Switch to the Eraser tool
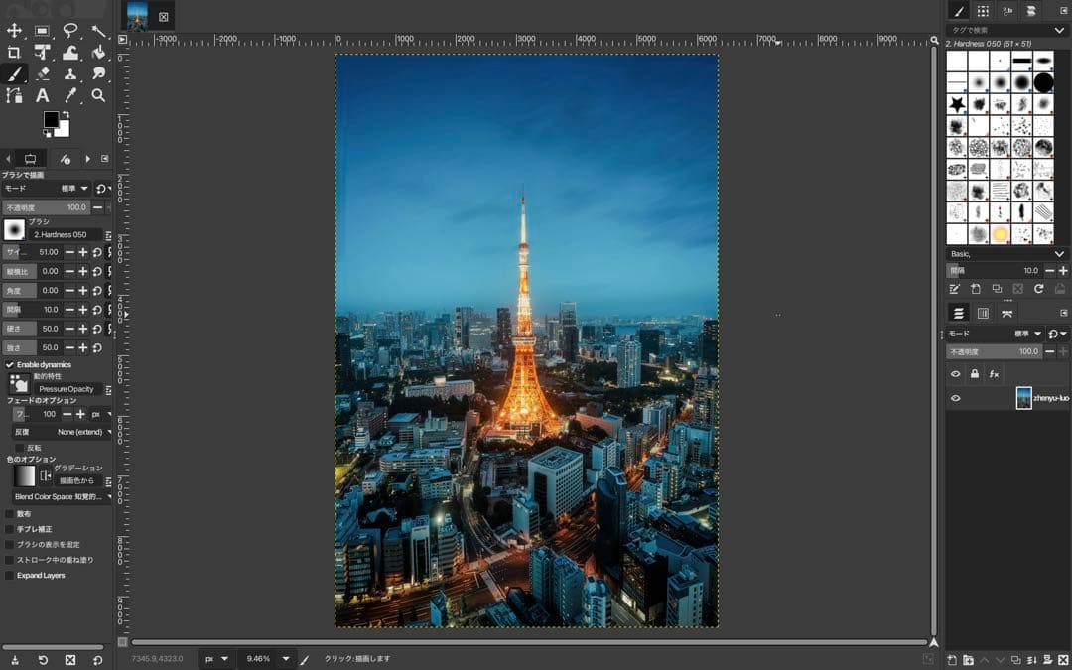Viewport: 1072px width, 670px height. (x=42, y=73)
